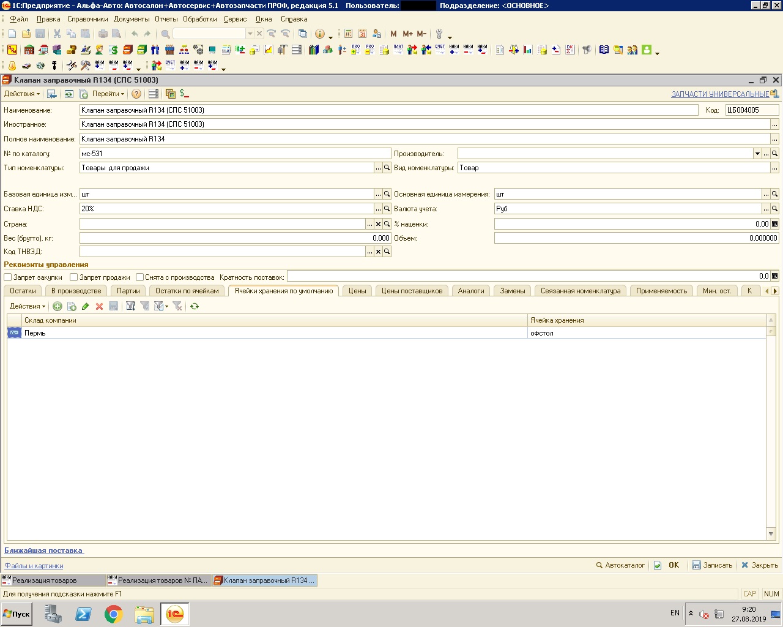Click the refresh list icon in table toolbar
This screenshot has width=783, height=627.
(195, 306)
